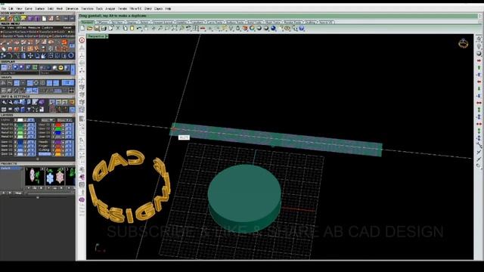Toggle visibility of Gem 01 layer
Image resolution: width=484 pixels, height=272 pixels.
pos(15,142)
